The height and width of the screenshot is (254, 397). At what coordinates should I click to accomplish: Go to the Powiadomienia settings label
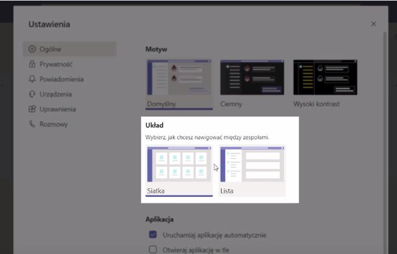(62, 79)
